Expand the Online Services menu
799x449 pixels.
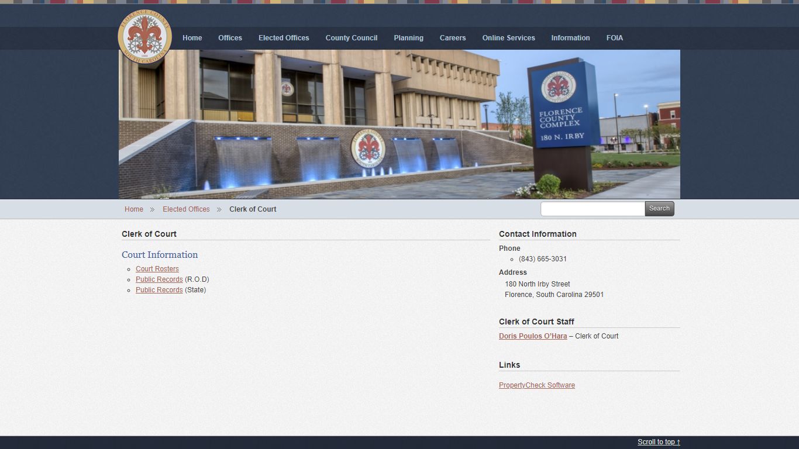508,38
